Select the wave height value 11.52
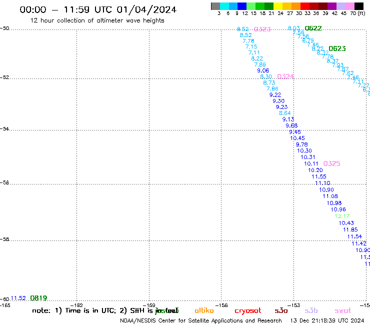 coord(18,298)
